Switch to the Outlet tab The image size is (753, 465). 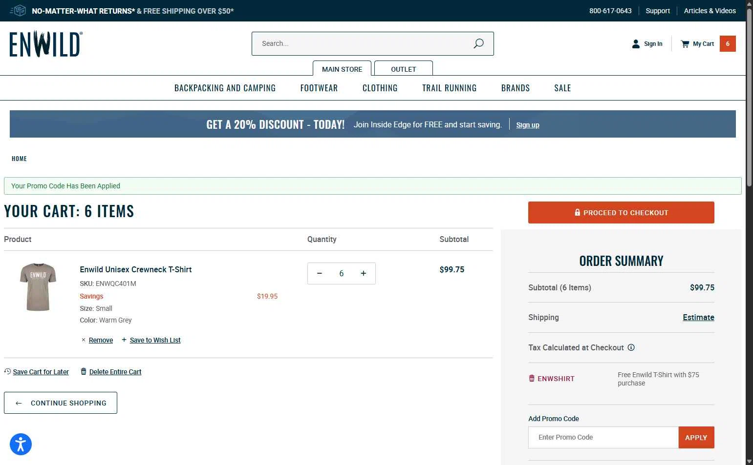[x=404, y=69]
